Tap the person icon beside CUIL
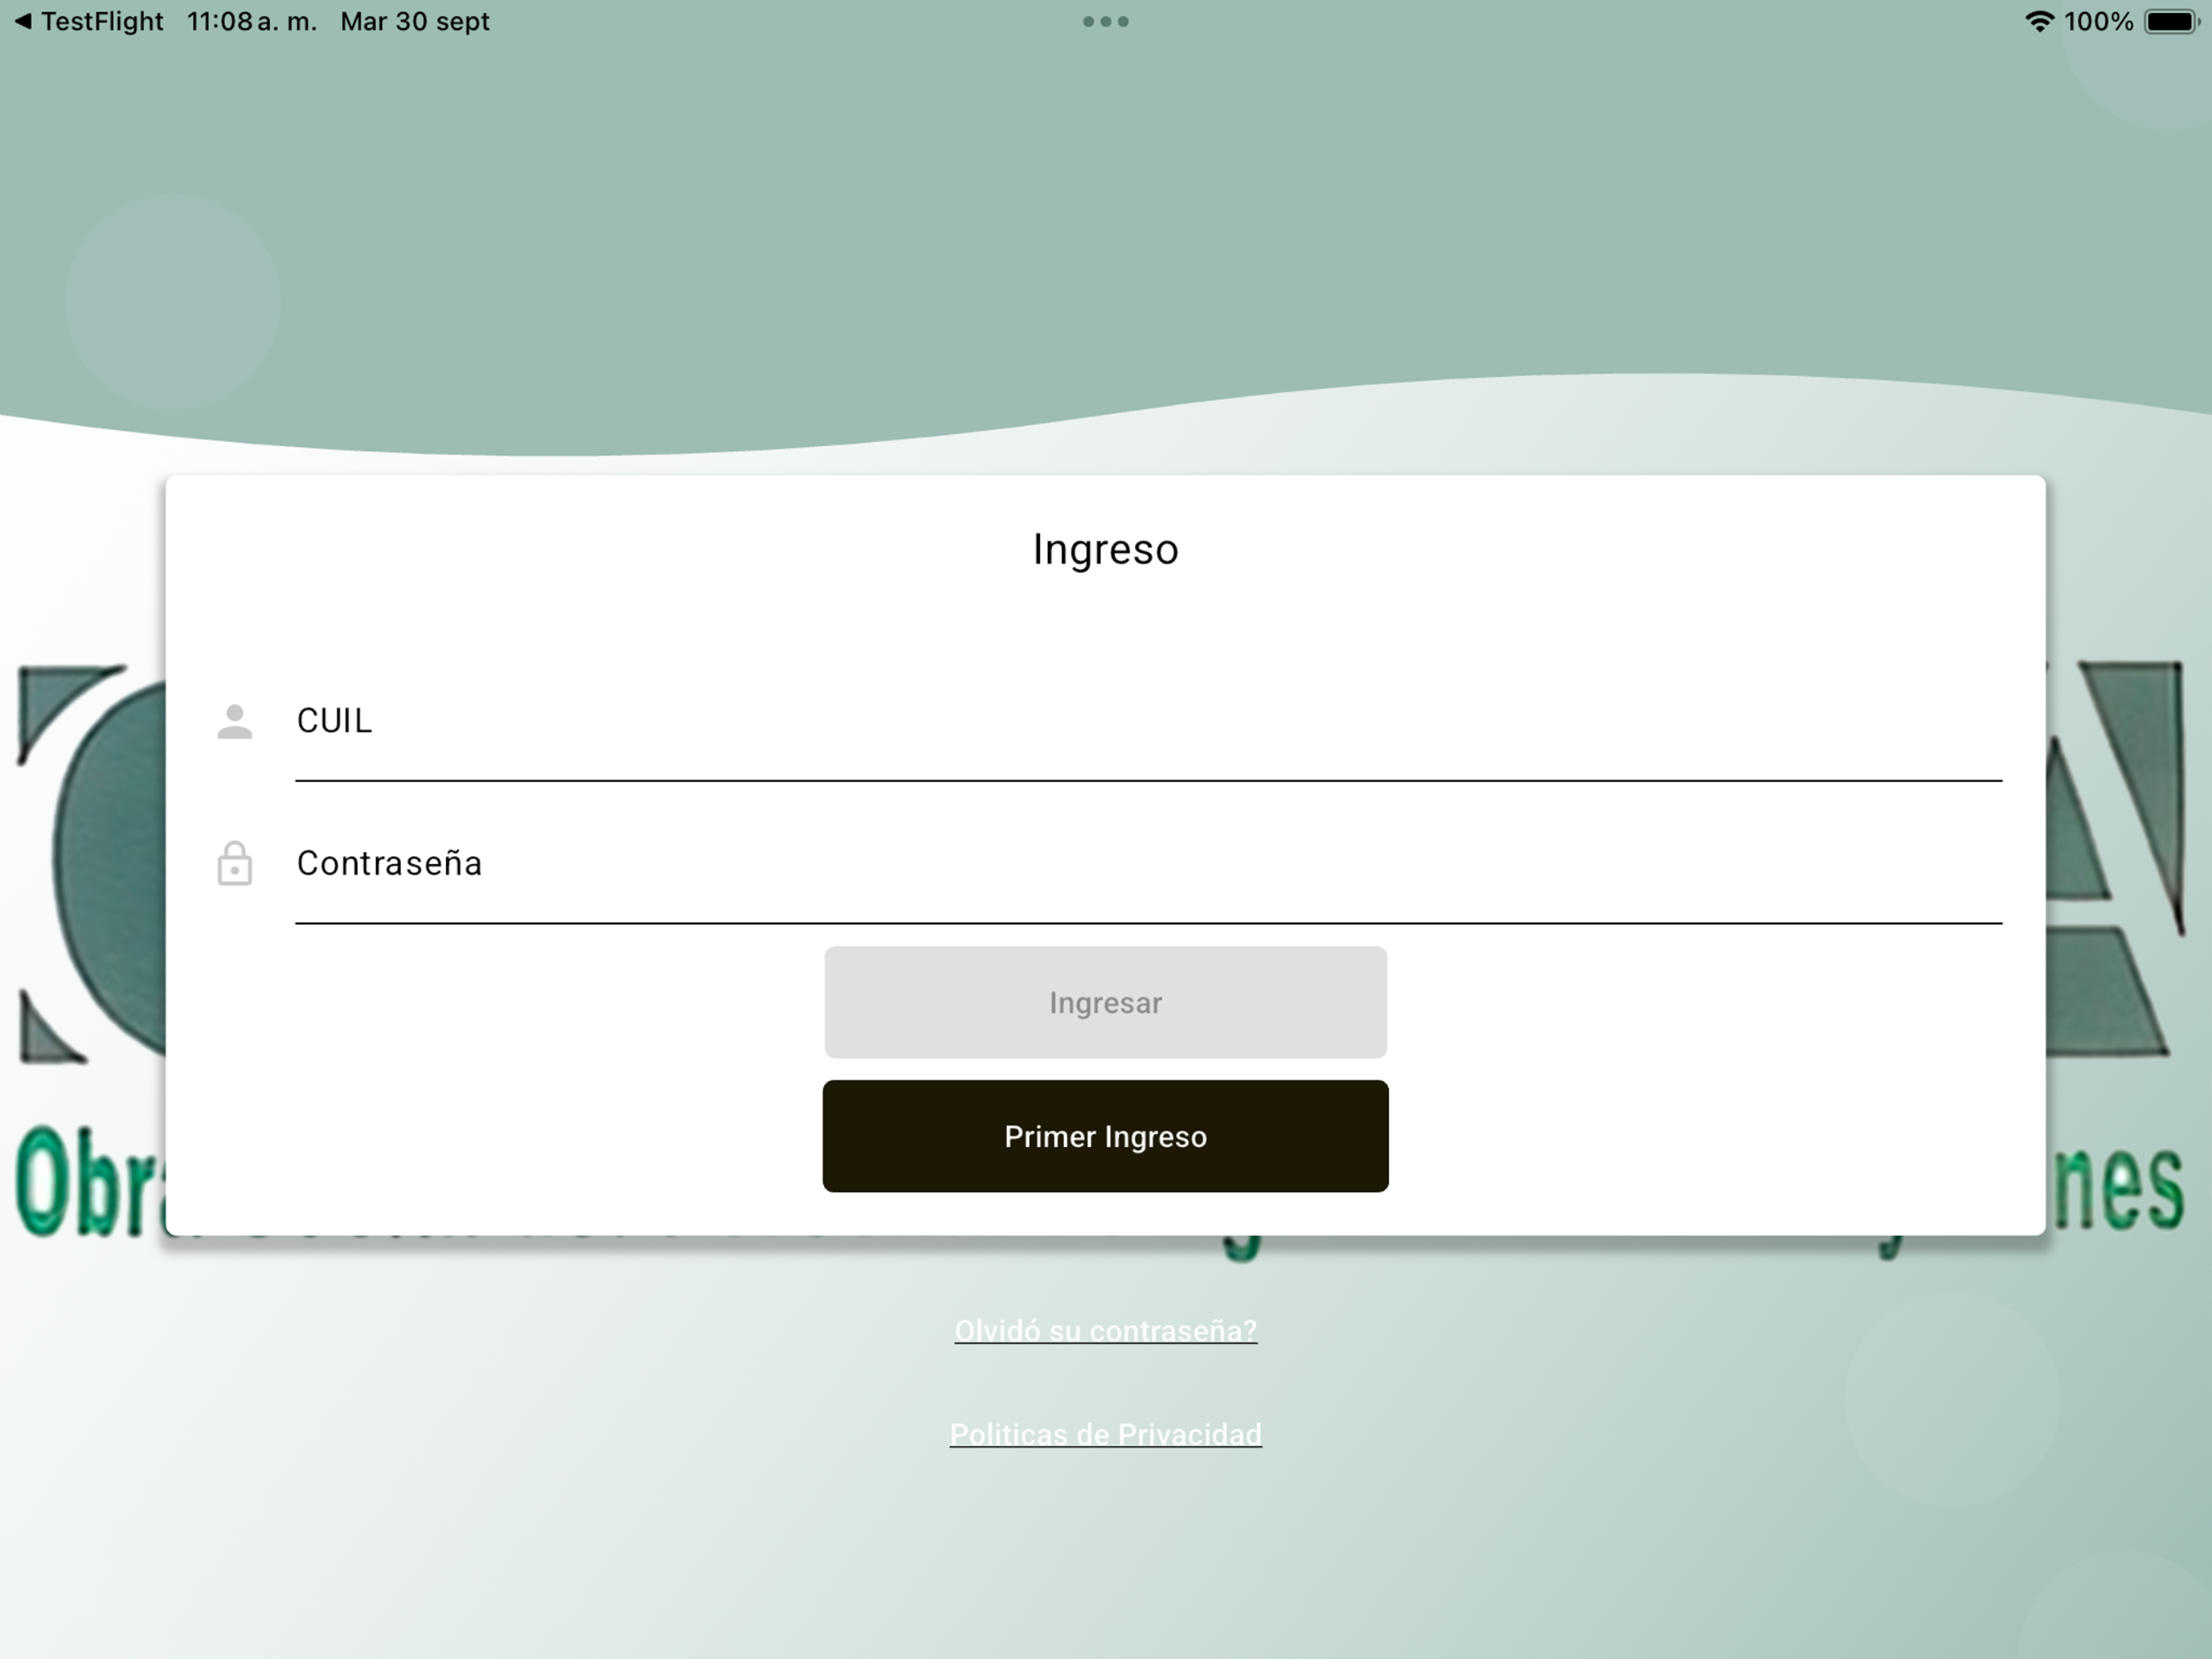This screenshot has width=2212, height=1659. (x=235, y=721)
